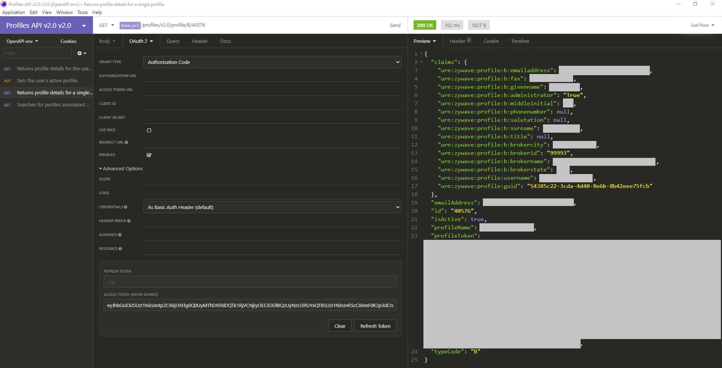Click the Refresh Token n/a field
Viewport: 722px width, 368px height.
tap(250, 282)
